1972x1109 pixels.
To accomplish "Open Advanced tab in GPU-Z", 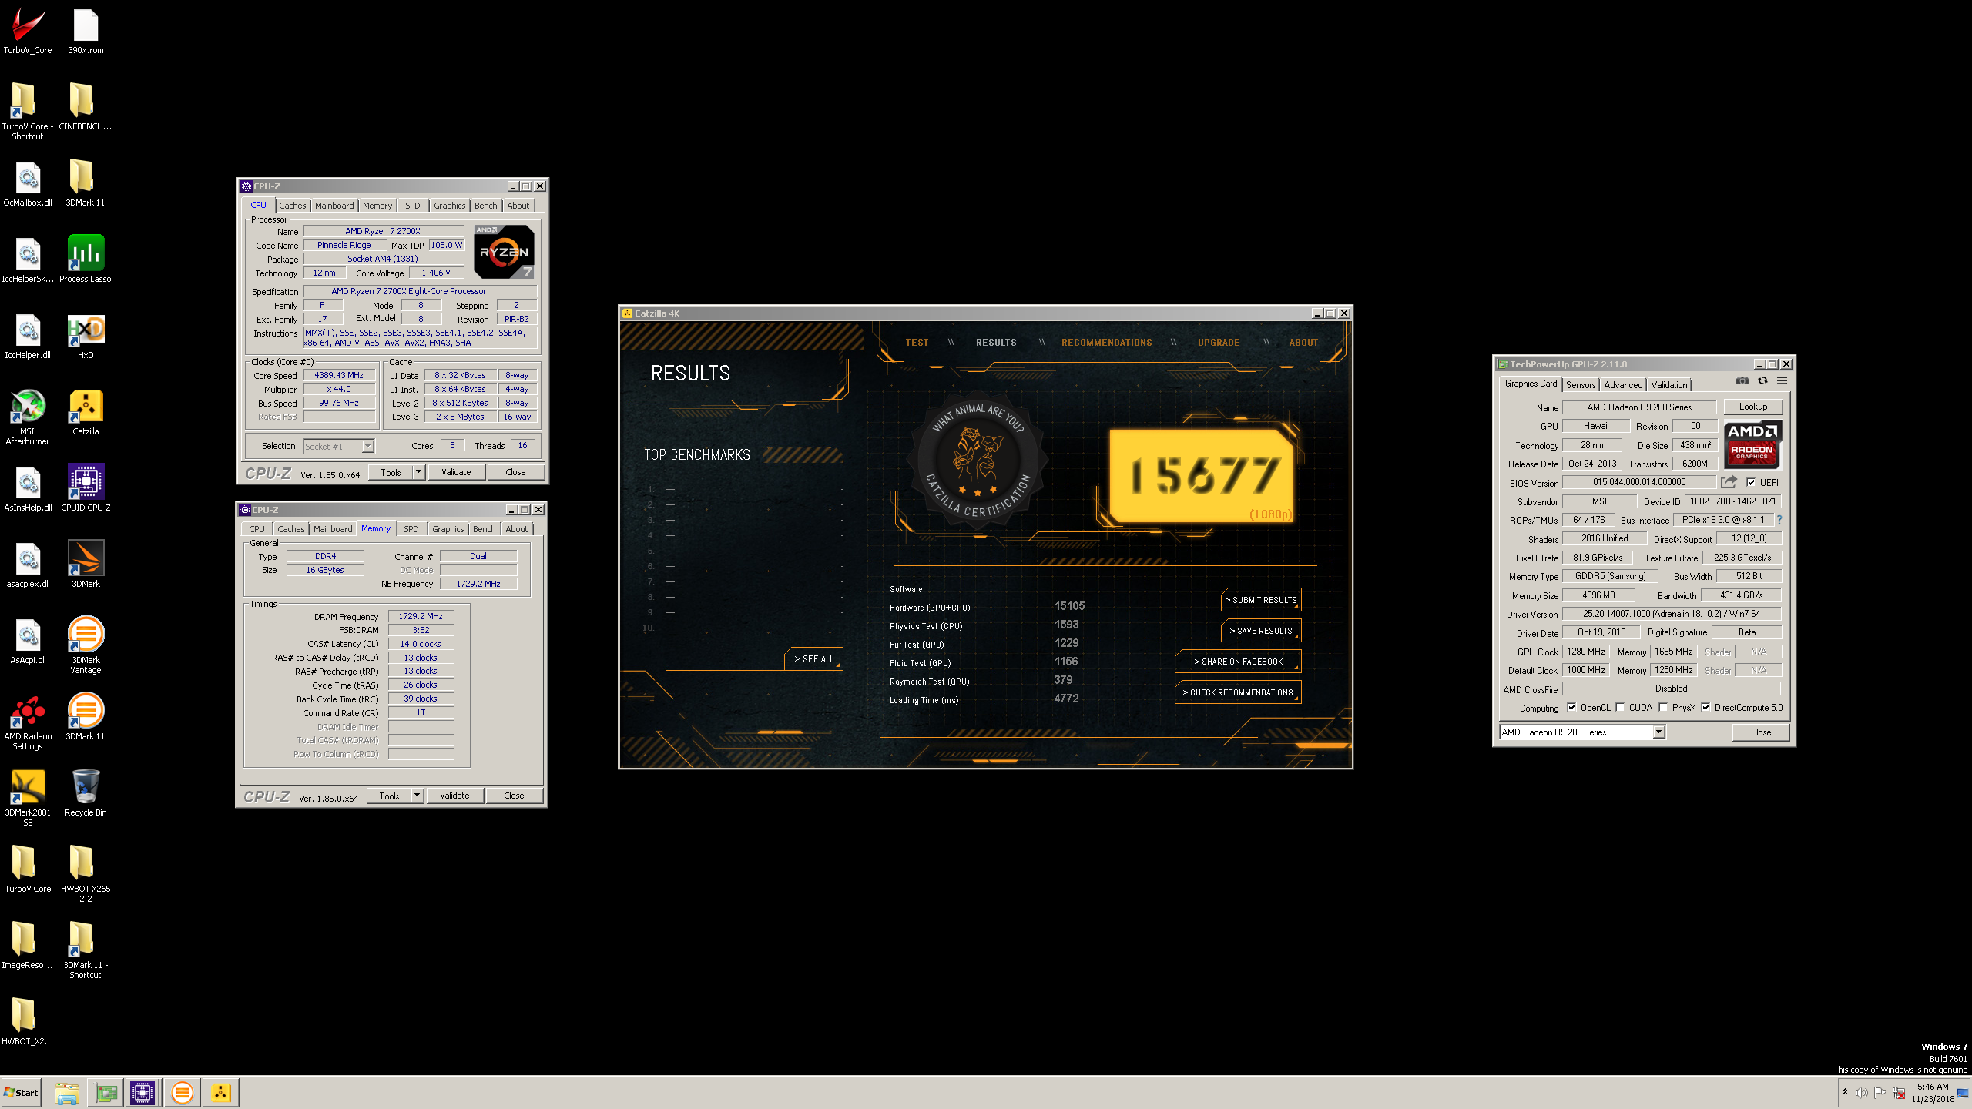I will [1623, 384].
